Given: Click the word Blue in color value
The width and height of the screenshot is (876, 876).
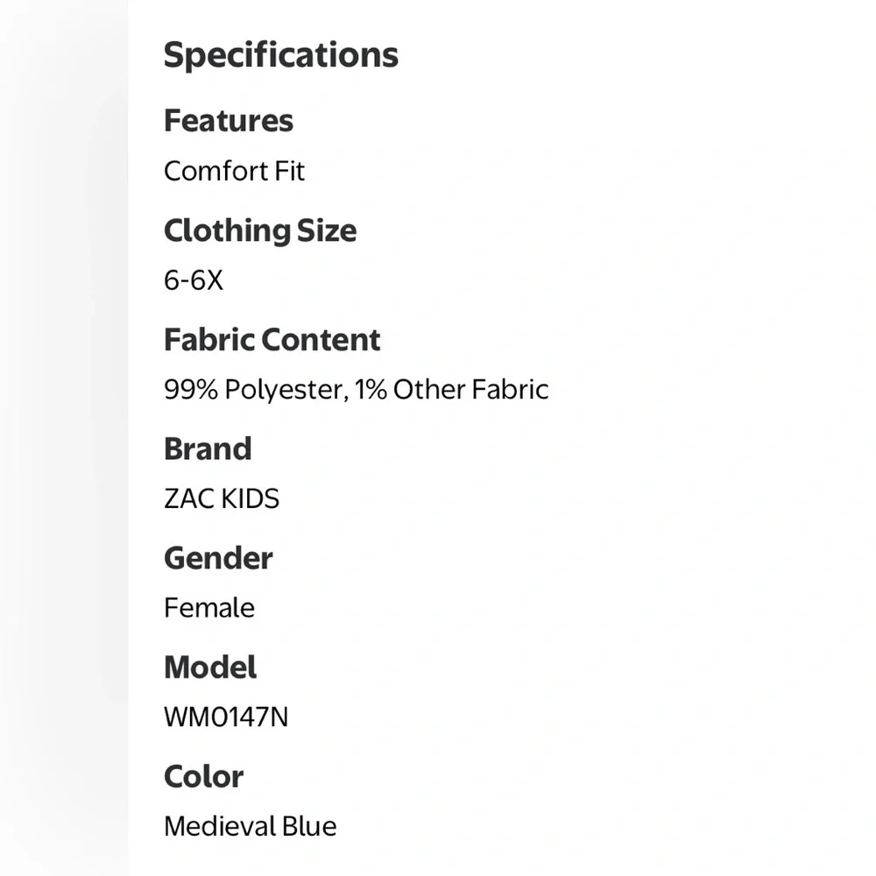Looking at the screenshot, I should pyautogui.click(x=309, y=826).
